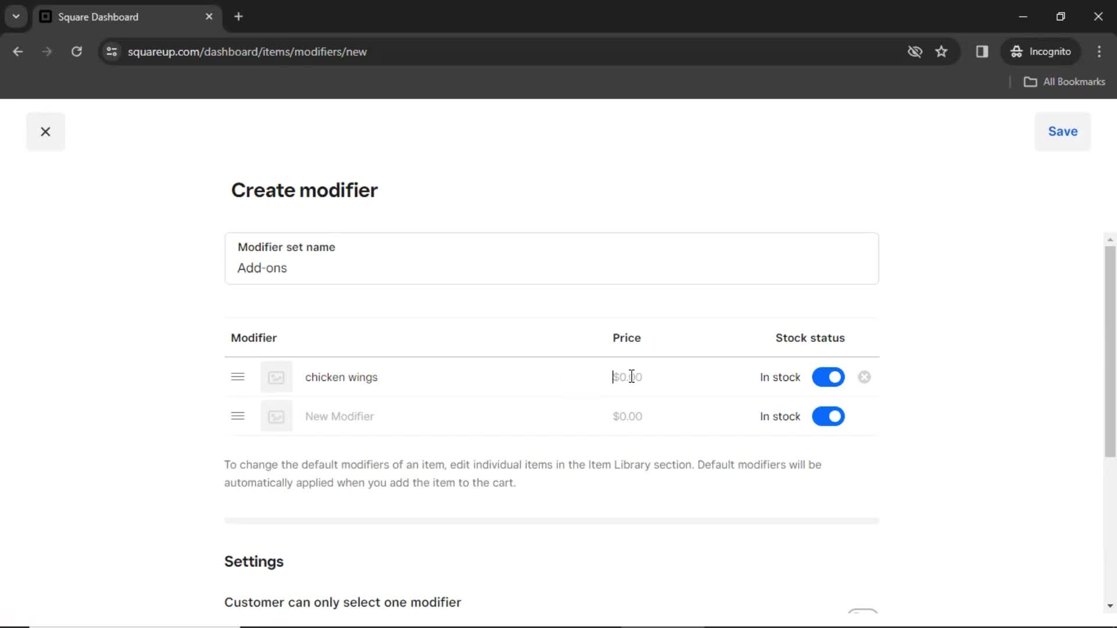This screenshot has height=628, width=1117.
Task: Close the Create modifier dialog
Action: coord(45,131)
